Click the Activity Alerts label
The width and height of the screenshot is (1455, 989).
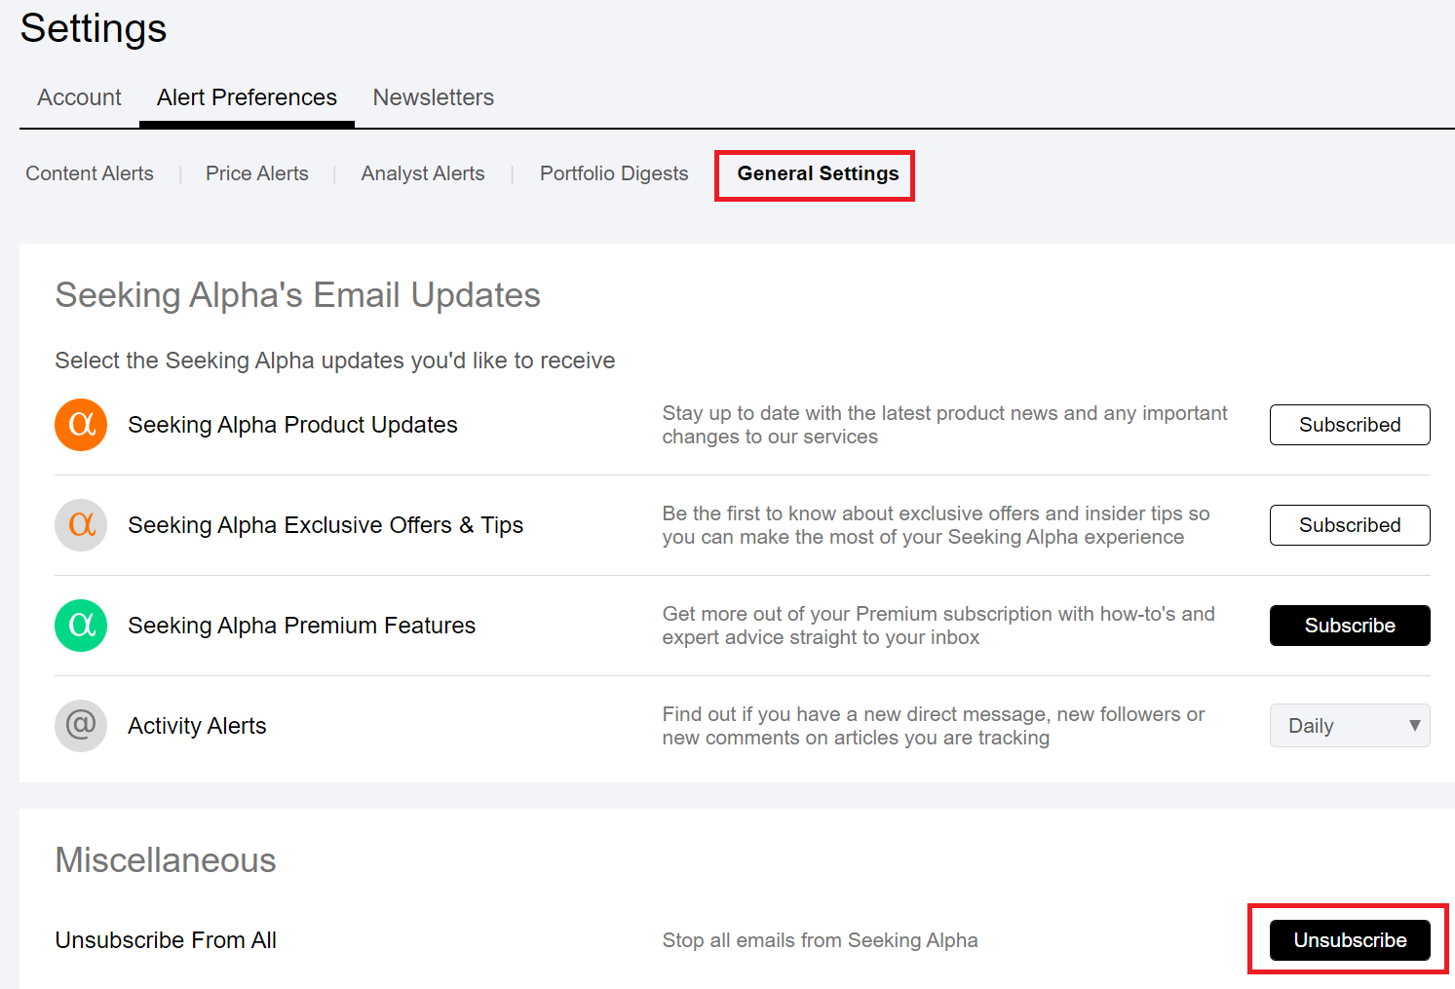197,726
